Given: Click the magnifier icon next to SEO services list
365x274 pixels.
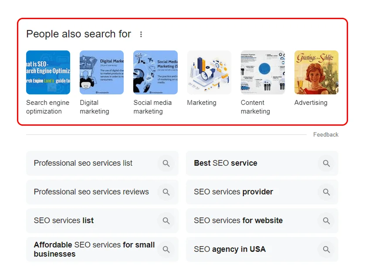Looking at the screenshot, I should click(x=166, y=221).
